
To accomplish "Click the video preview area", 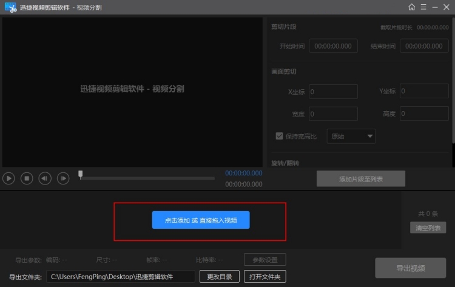I will pos(132,92).
